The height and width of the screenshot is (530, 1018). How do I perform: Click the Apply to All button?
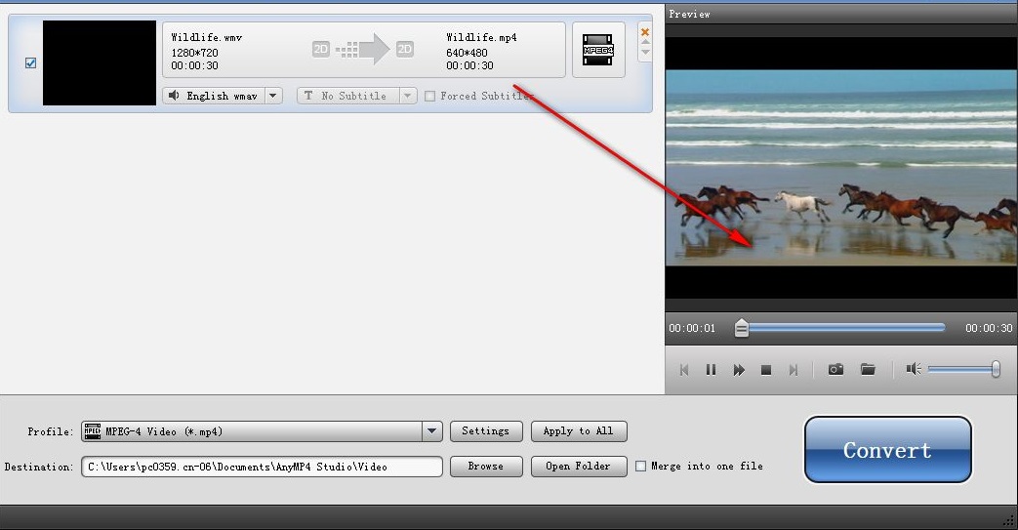click(x=579, y=431)
